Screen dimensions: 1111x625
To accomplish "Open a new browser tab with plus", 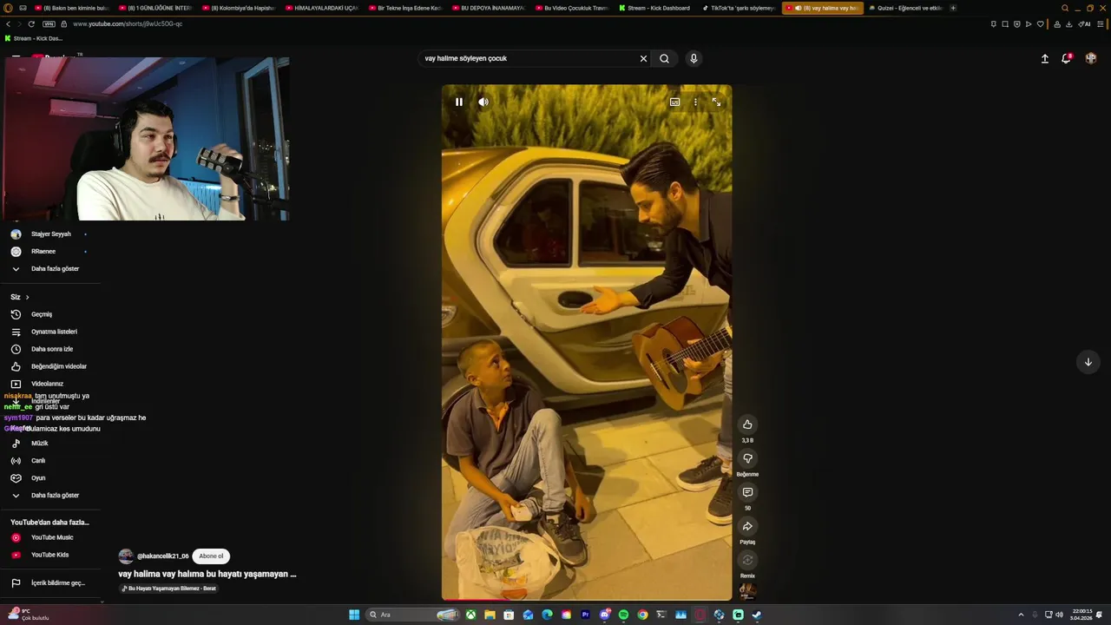I will 953,8.
